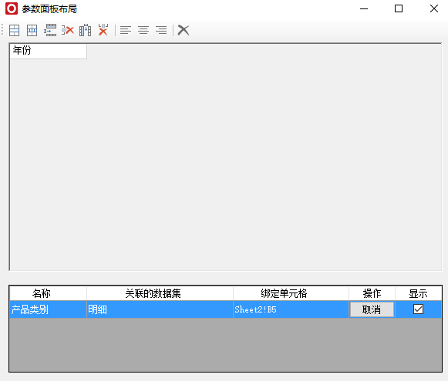The height and width of the screenshot is (381, 448).
Task: Click the merge cells toolbar icon
Action: [14, 30]
